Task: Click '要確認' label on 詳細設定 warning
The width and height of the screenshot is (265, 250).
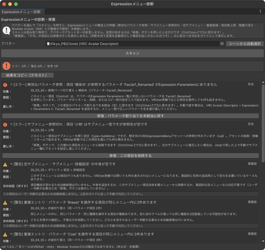Action: [x=252, y=164]
